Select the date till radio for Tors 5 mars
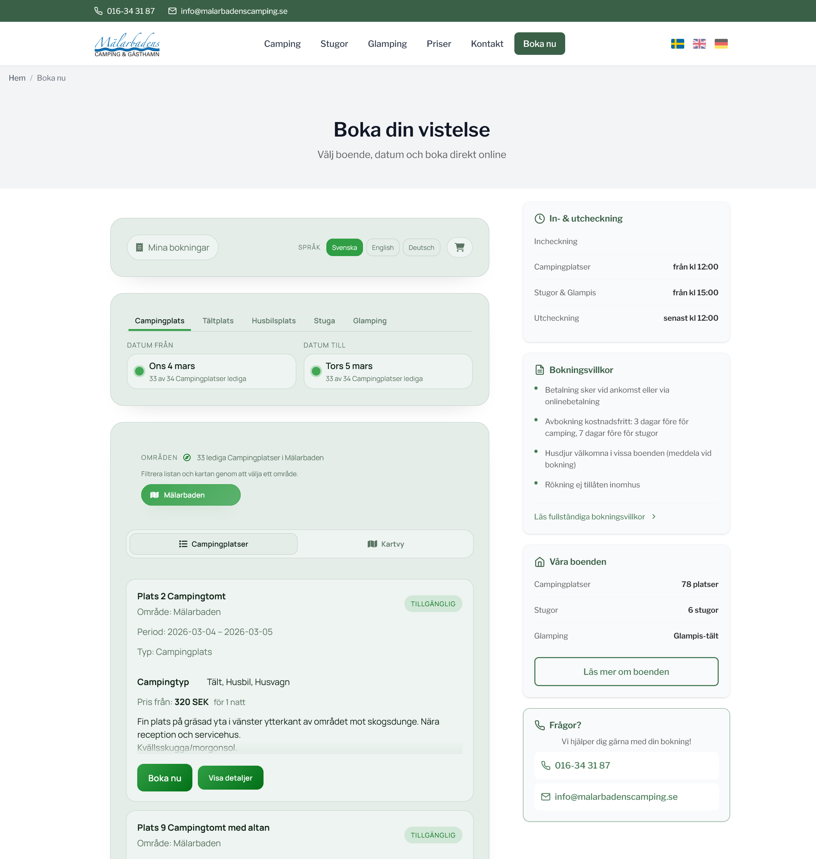Screen dimensions: 816x859 [316, 371]
